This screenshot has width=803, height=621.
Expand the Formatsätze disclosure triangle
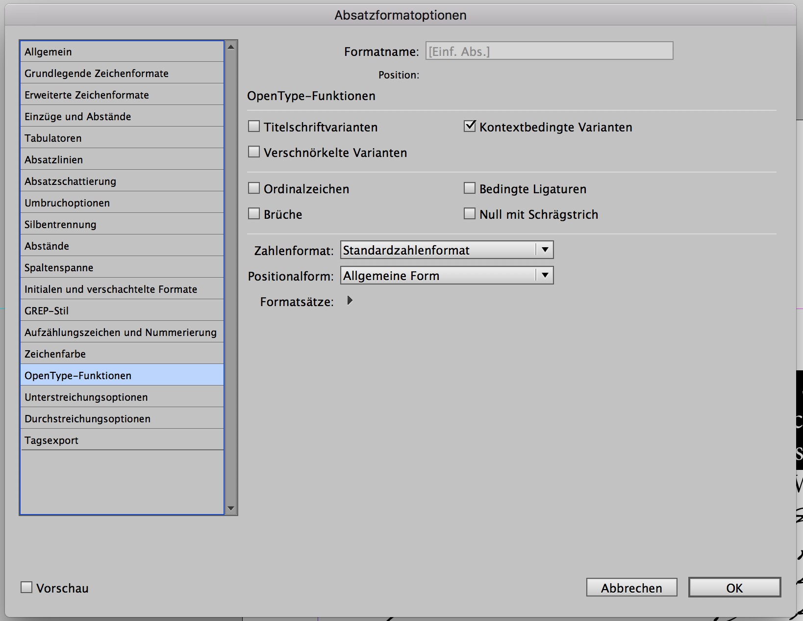tap(350, 301)
